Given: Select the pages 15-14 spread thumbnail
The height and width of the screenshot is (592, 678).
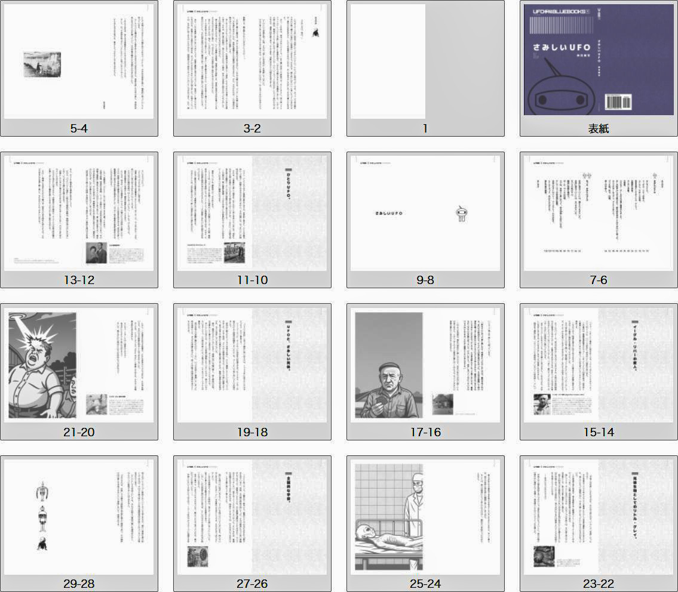Looking at the screenshot, I should 598,365.
